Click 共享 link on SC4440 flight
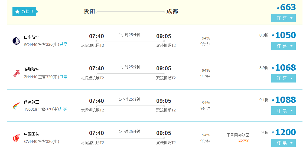Viewport: 306px width, 155px height. pos(63,44)
